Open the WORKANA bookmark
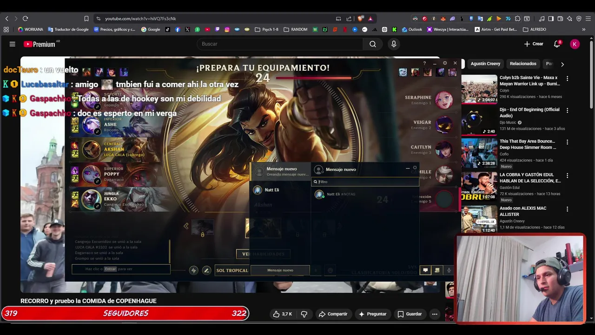 [x=31, y=29]
